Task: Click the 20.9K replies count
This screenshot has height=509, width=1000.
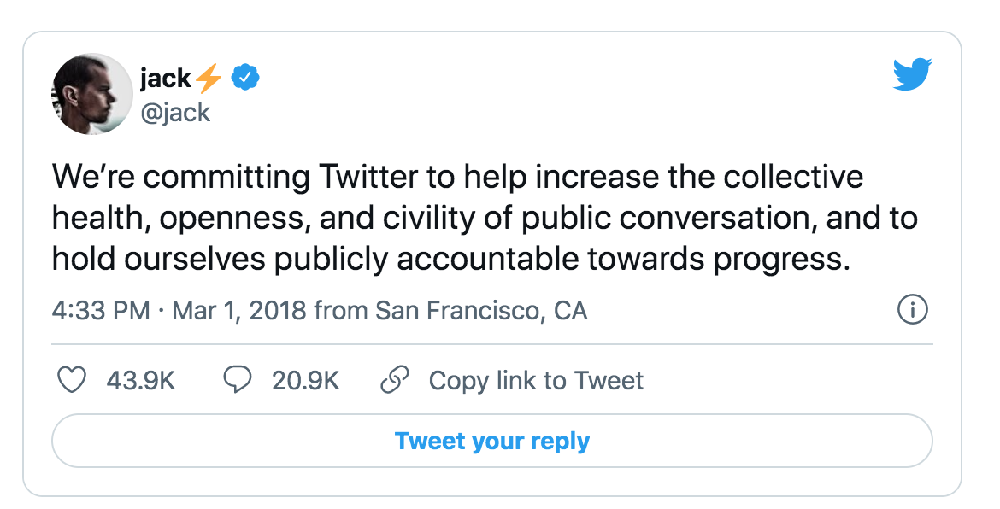Action: 305,381
